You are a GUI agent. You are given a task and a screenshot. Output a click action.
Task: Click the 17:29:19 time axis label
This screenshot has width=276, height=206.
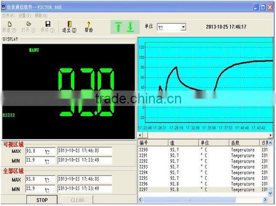[176, 128]
